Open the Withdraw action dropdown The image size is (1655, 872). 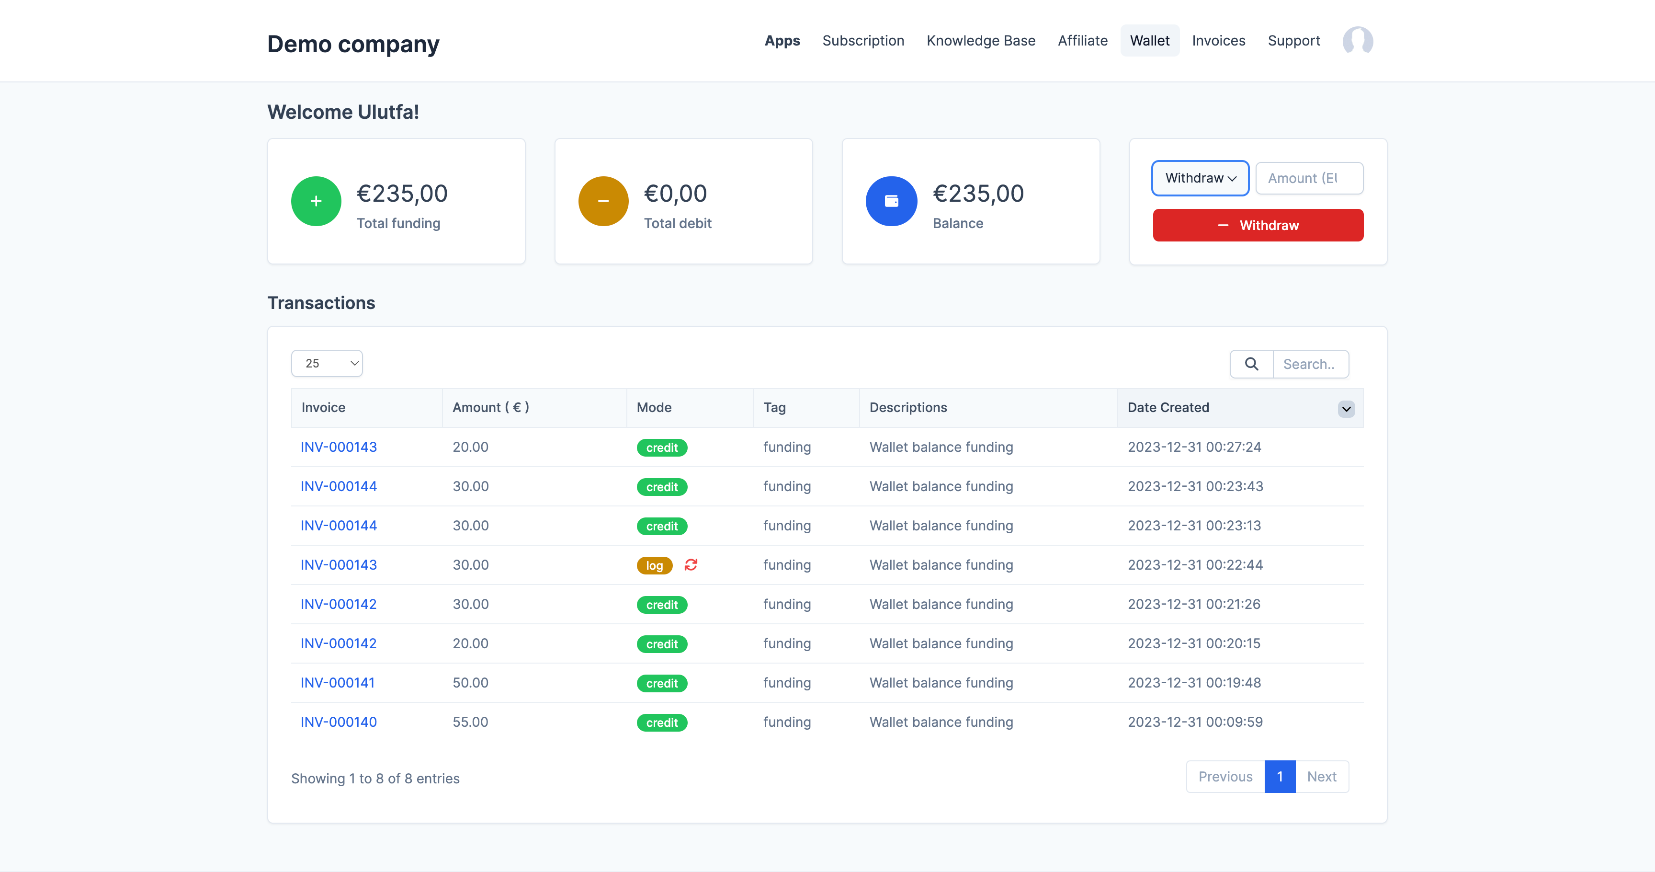(1200, 178)
